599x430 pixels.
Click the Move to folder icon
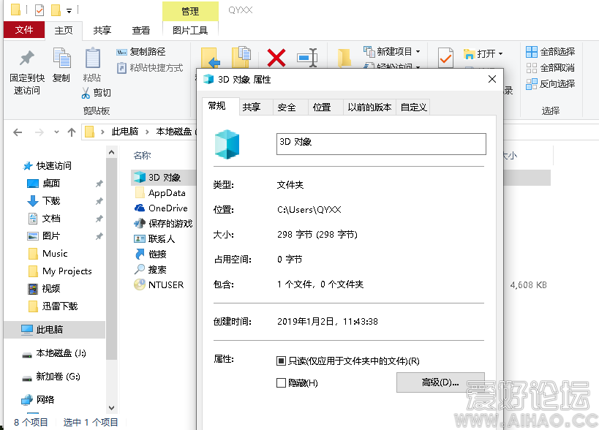[211, 57]
